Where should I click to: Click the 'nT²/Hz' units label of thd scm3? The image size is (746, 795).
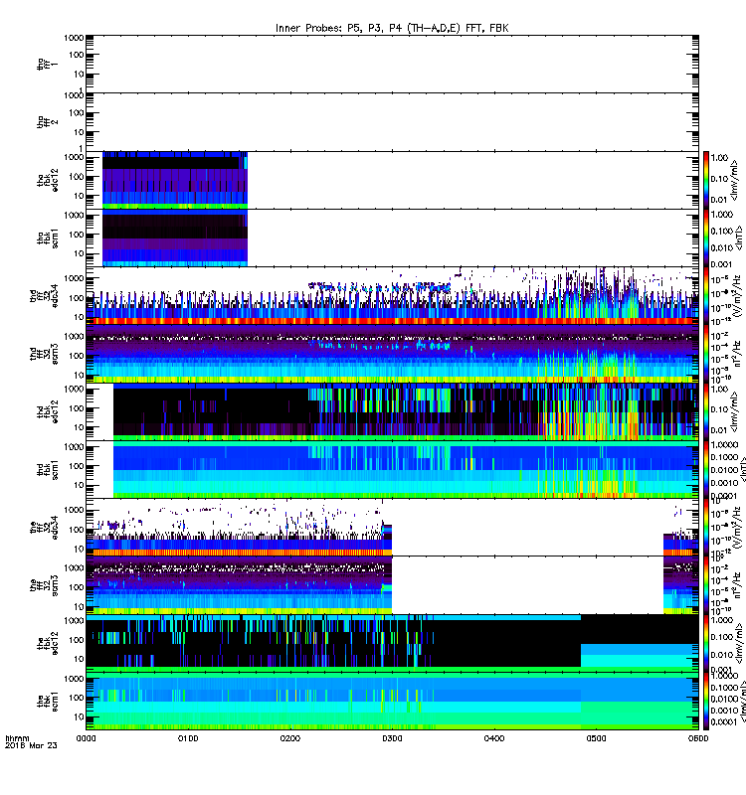[x=738, y=354]
